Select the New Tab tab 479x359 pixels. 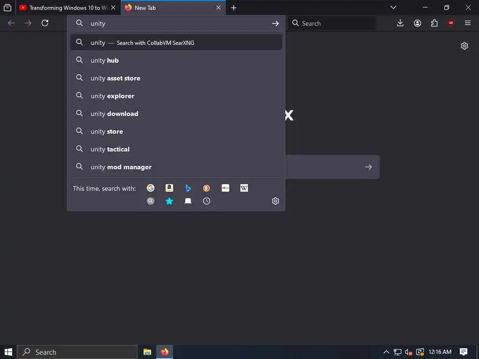click(x=173, y=7)
